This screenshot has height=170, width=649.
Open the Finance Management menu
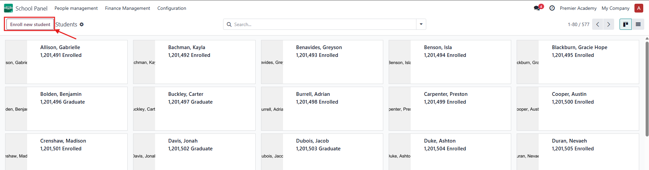(x=127, y=8)
